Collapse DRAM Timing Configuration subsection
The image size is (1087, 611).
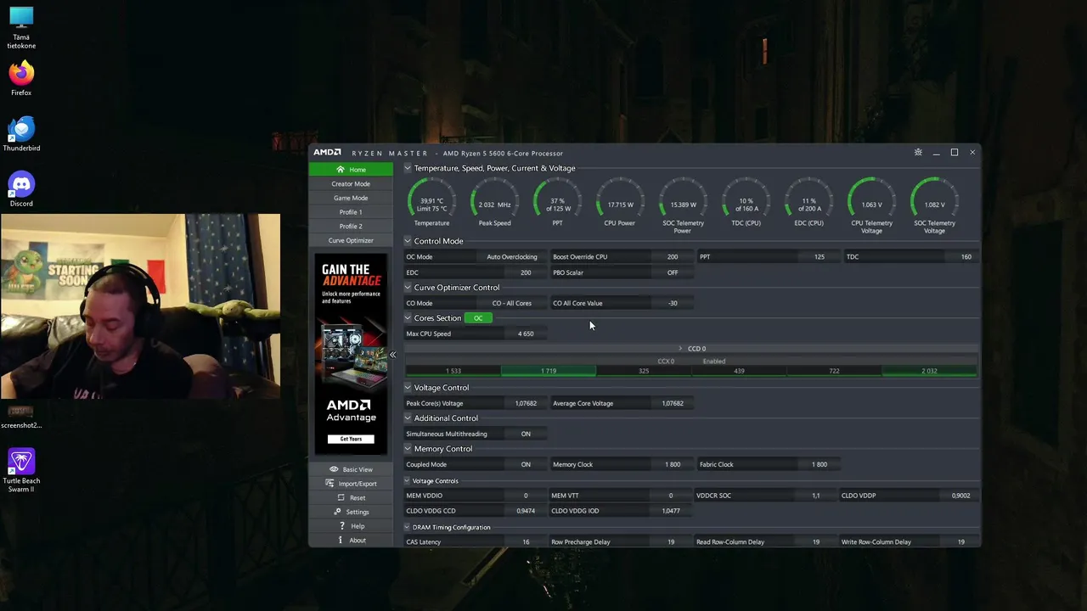[x=407, y=527]
